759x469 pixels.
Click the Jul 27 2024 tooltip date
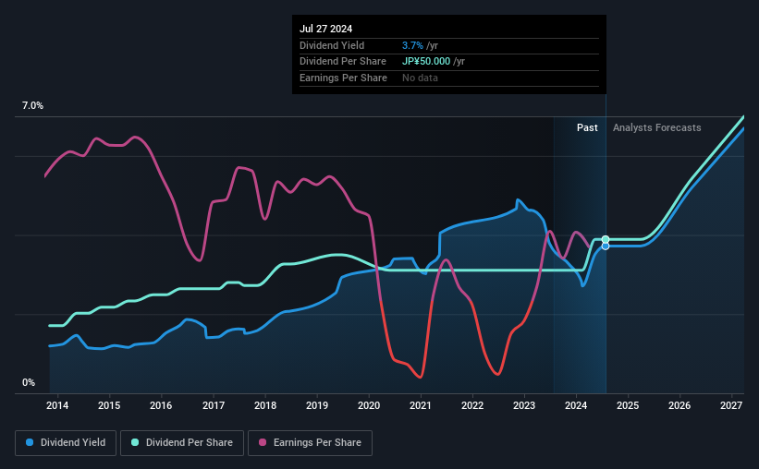click(325, 29)
